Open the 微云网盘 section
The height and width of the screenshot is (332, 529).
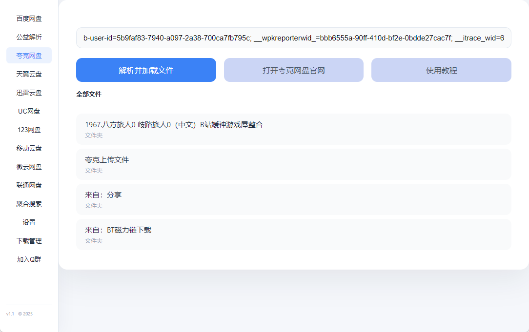[x=29, y=167]
